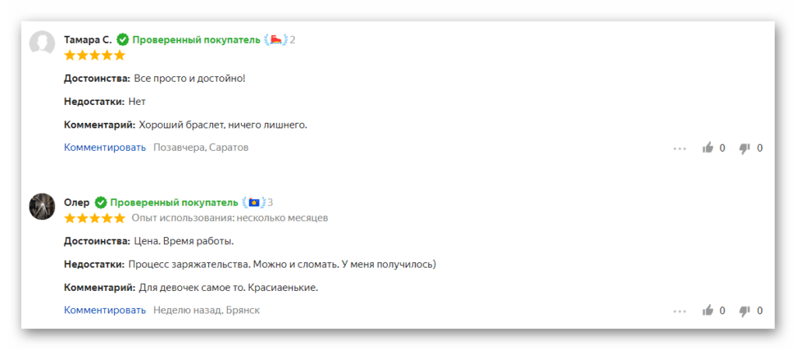Open Тамара С. user profile name
The height and width of the screenshot is (350, 796).
click(x=88, y=40)
